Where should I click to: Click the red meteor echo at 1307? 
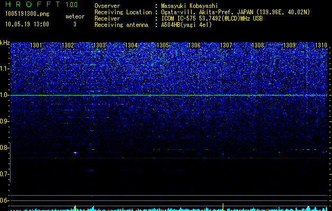tap(223, 154)
